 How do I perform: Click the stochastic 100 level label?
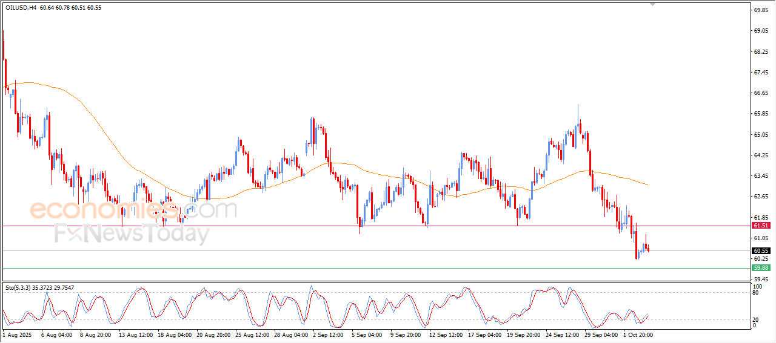pyautogui.click(x=757, y=286)
